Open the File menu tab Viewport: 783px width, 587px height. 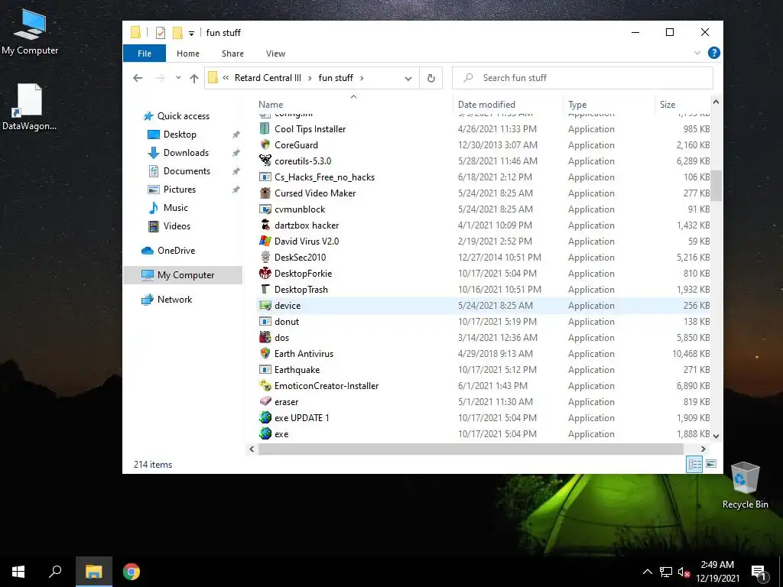[145, 54]
